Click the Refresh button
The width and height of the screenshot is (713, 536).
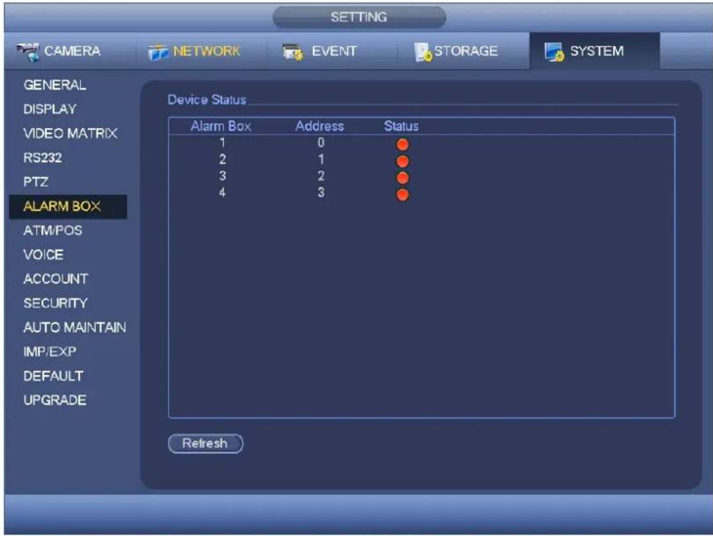(205, 443)
